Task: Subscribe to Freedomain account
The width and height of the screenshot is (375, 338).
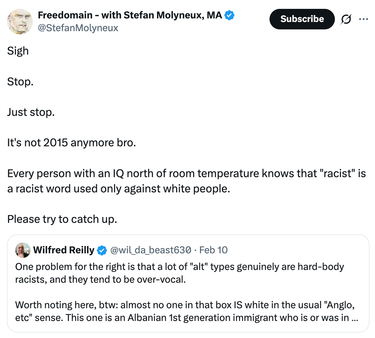Action: pyautogui.click(x=302, y=19)
